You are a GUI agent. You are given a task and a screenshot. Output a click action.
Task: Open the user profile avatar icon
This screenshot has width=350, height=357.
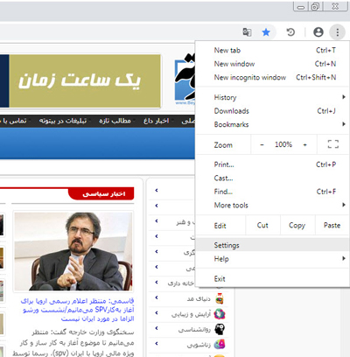point(318,31)
